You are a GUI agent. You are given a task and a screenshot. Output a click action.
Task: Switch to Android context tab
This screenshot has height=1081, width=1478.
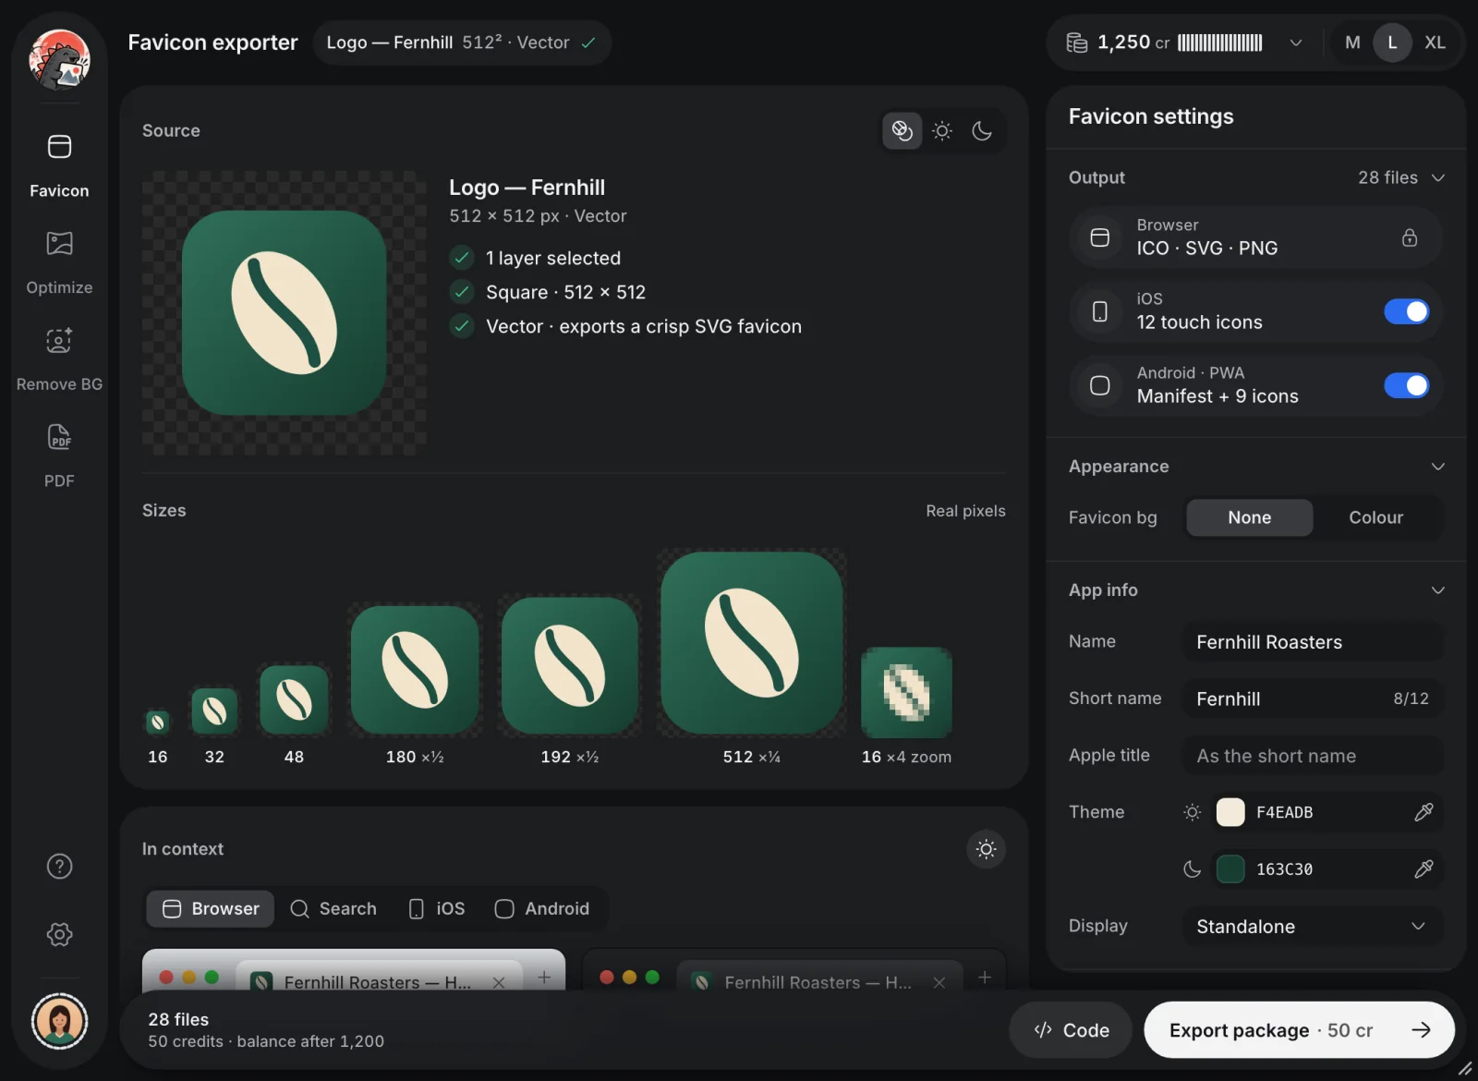pos(542,909)
